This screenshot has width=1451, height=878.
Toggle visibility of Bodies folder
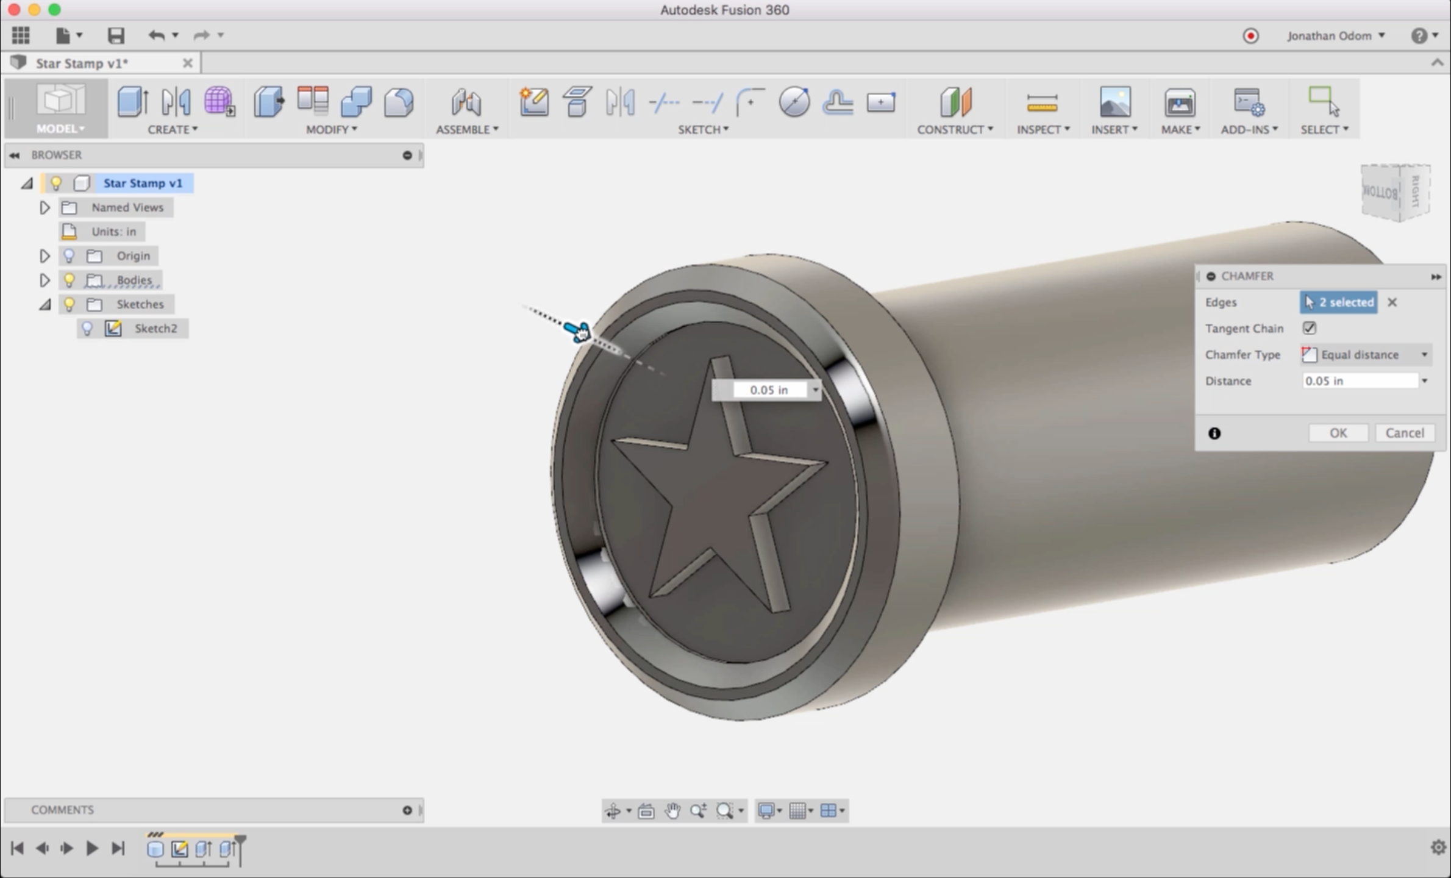tap(69, 280)
